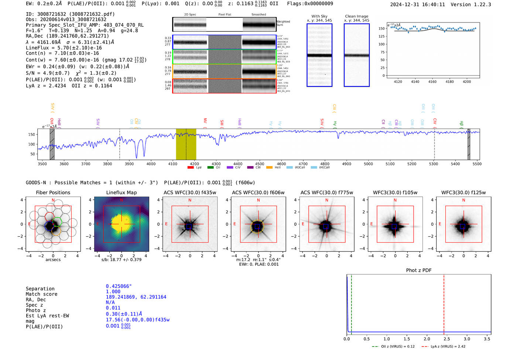Click the (K)CaII light blue legend swatch

click(x=290, y=167)
